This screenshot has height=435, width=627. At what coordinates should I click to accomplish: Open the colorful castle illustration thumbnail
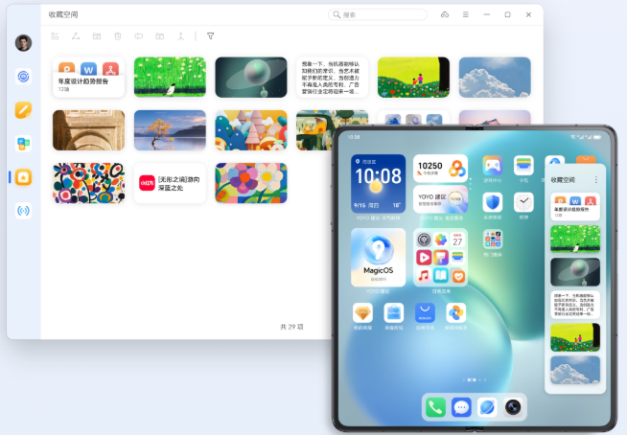tap(251, 130)
